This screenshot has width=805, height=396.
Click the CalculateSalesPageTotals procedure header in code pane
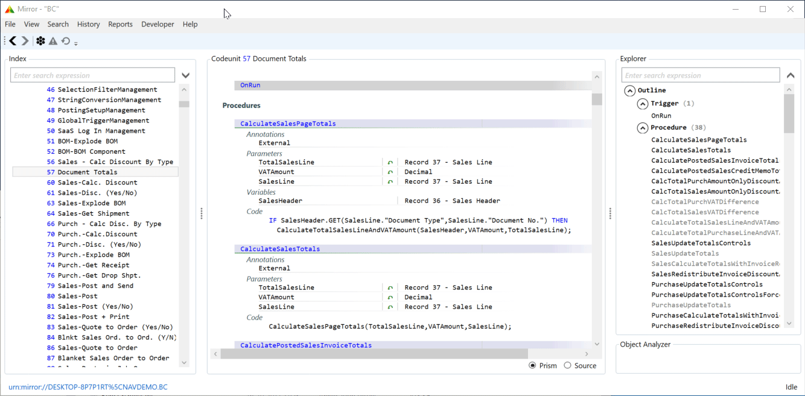288,124
